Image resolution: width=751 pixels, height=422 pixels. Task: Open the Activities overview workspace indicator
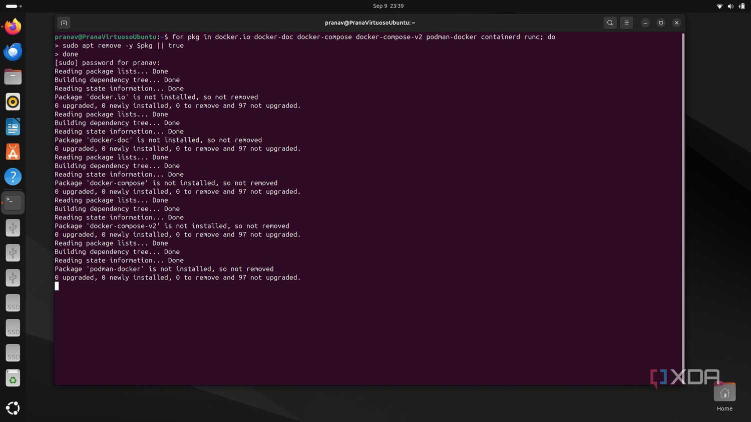click(x=14, y=6)
